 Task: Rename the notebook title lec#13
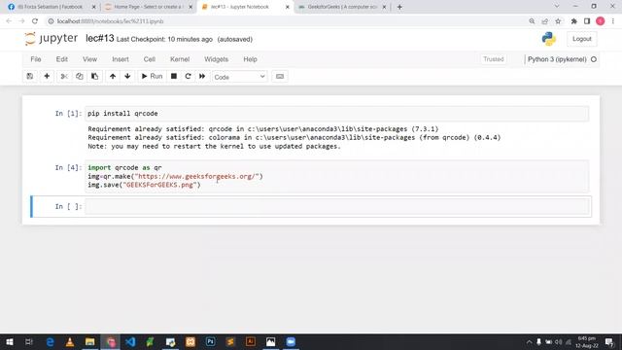(99, 39)
